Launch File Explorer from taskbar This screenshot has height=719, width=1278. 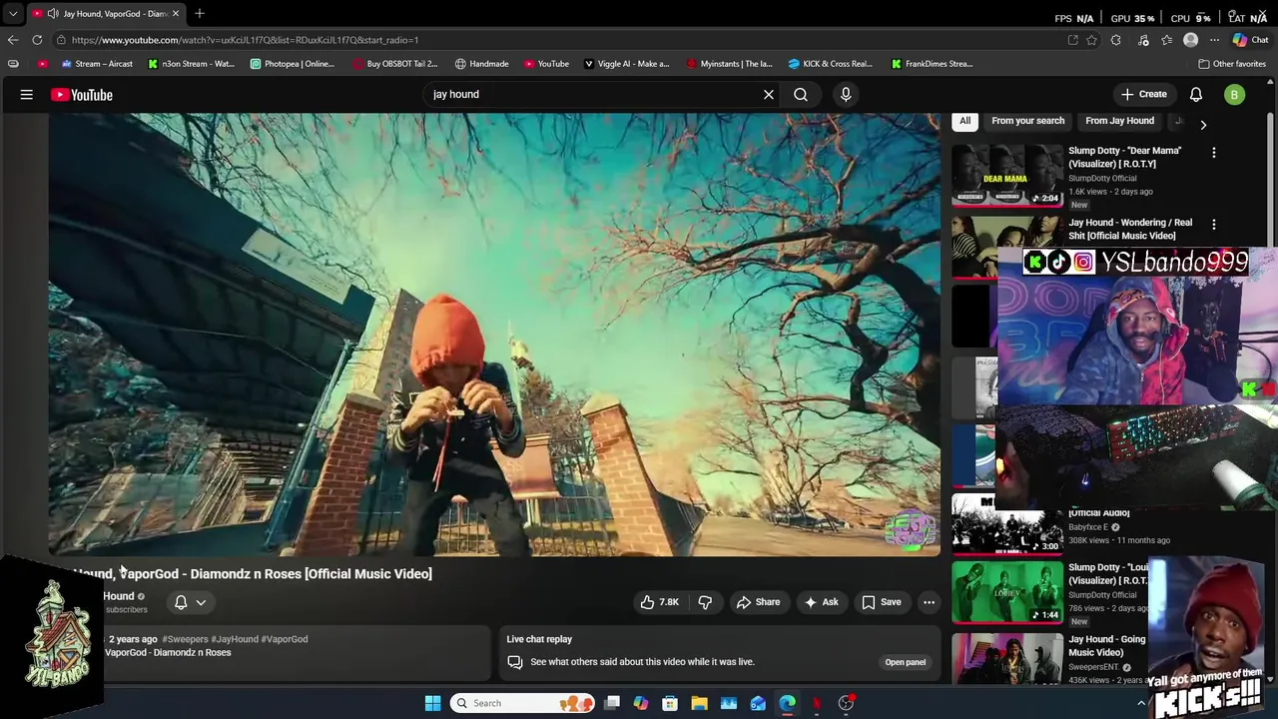click(x=699, y=703)
